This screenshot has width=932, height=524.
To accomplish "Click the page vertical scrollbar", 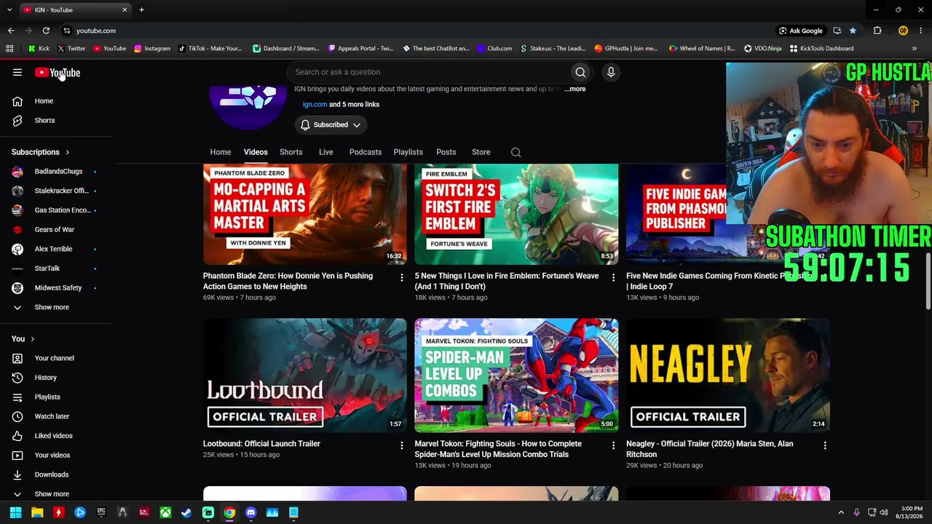I will pos(929,282).
